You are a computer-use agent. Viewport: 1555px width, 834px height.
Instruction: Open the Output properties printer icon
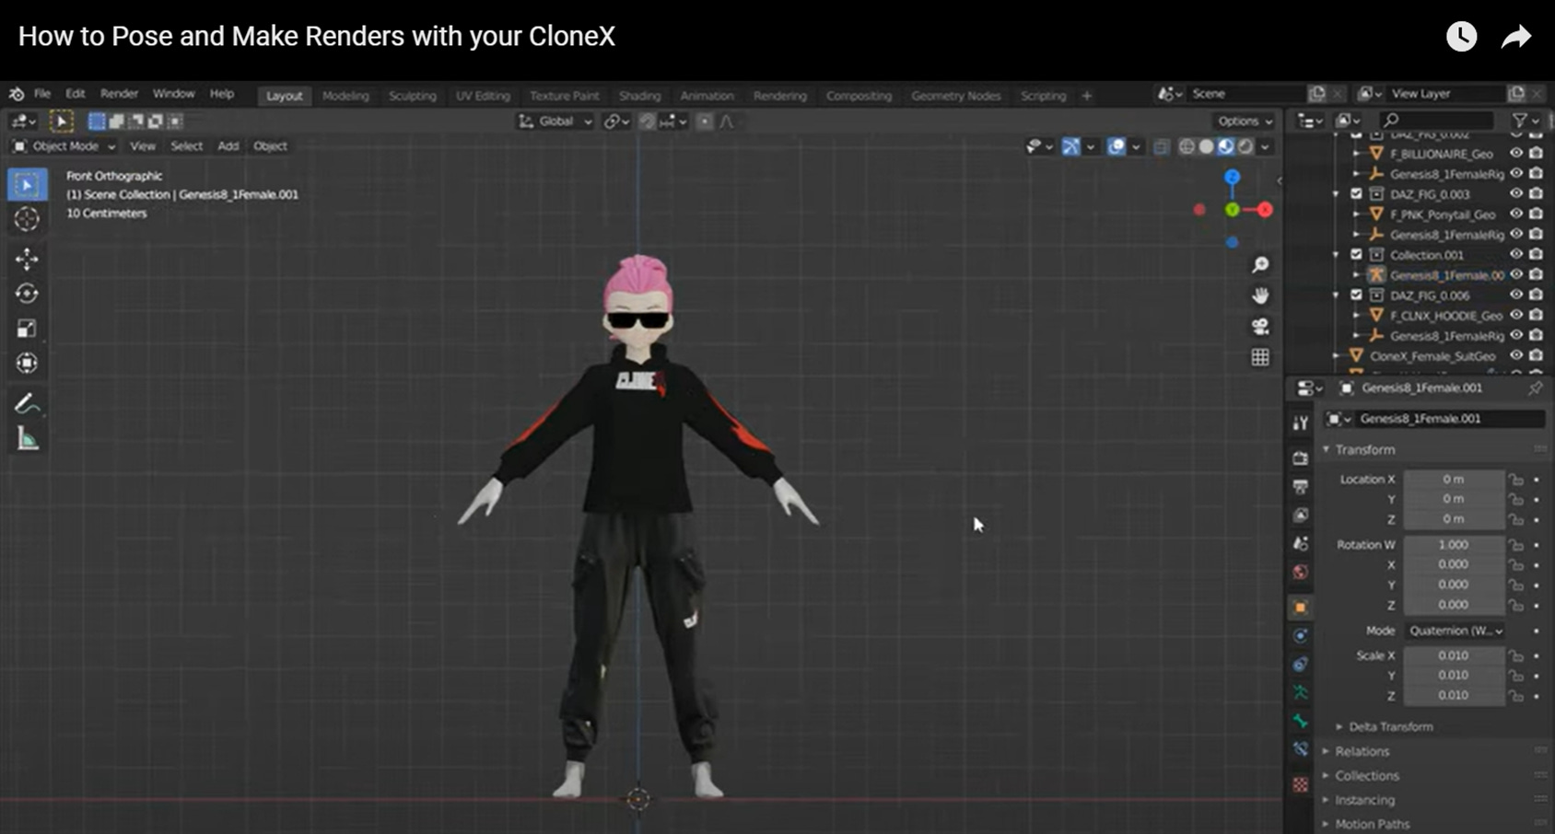pos(1300,486)
